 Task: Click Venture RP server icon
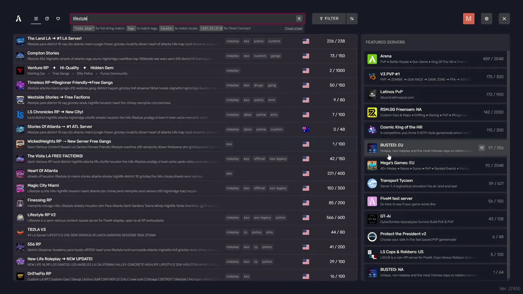coord(20,70)
